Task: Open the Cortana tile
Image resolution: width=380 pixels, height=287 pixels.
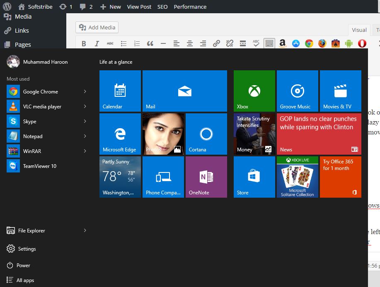Action: 206,134
